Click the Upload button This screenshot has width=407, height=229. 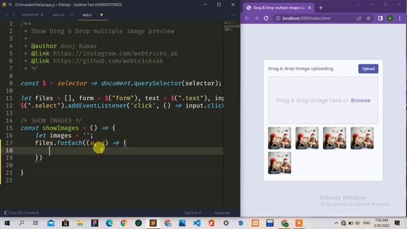[x=368, y=69]
